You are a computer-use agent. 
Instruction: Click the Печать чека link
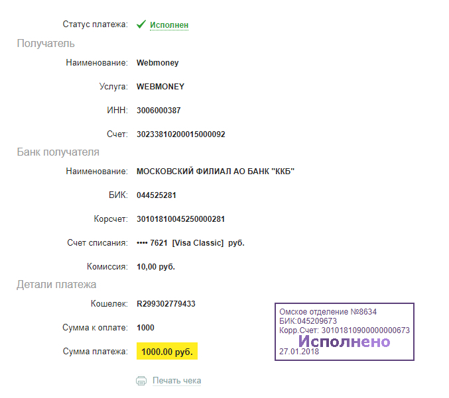click(x=176, y=381)
